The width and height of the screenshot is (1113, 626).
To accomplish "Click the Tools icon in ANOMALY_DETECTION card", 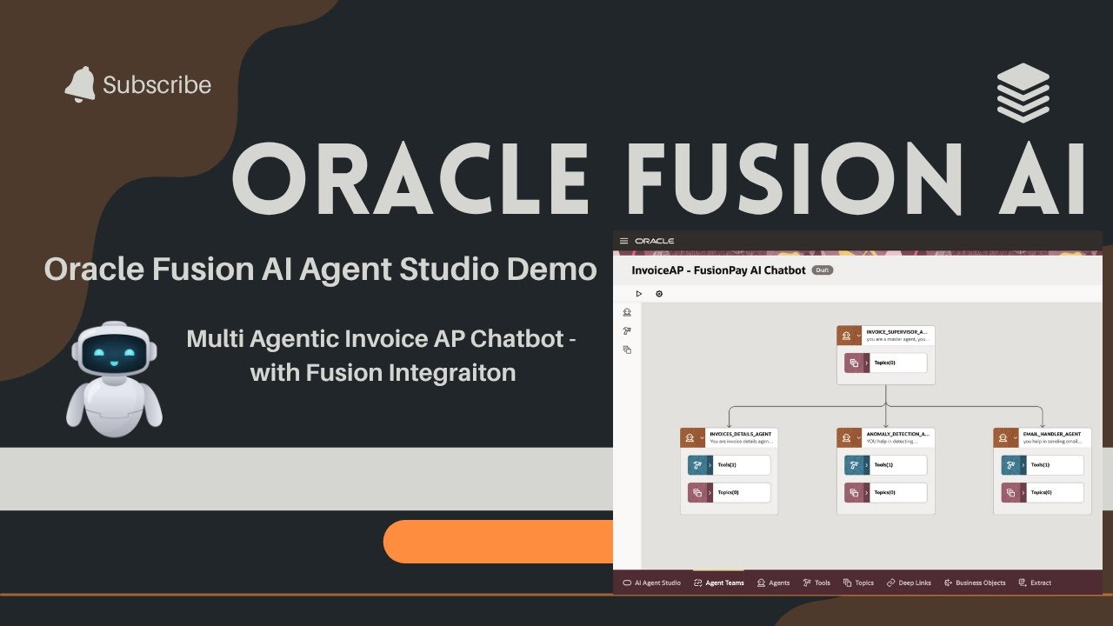I will point(854,465).
